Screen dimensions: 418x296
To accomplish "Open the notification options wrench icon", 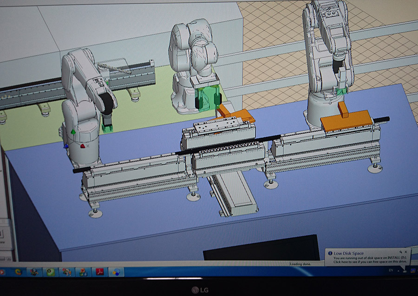I will pyautogui.click(x=400, y=252).
